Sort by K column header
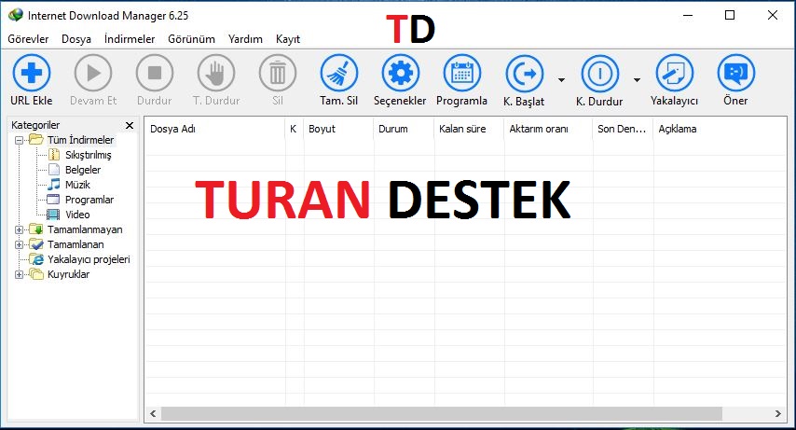Screen dimensions: 796x430 coord(295,129)
